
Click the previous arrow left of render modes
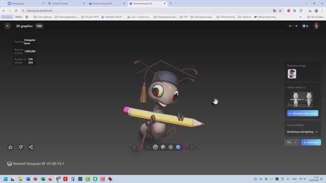[134, 147]
